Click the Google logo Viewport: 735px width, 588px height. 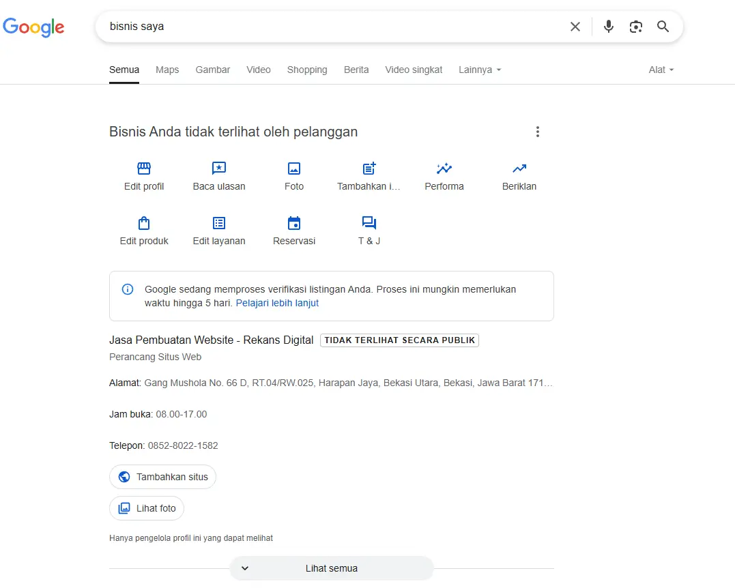tap(33, 27)
